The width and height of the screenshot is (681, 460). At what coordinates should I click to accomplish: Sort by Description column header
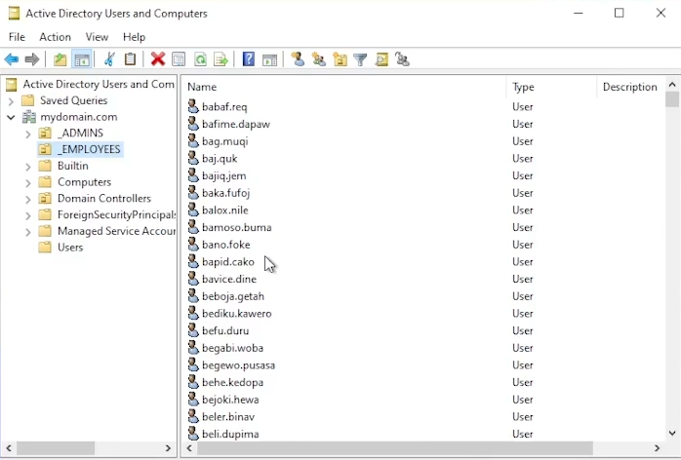pos(630,87)
